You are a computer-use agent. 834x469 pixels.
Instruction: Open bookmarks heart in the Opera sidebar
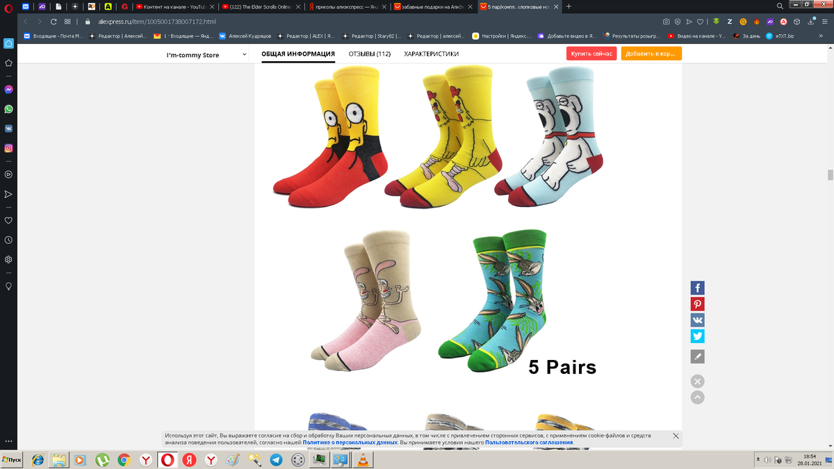pos(8,220)
